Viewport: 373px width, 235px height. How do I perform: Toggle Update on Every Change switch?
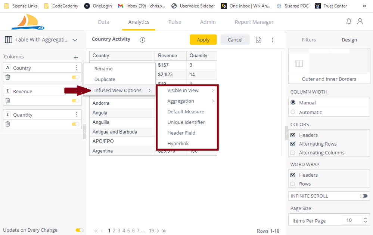click(79, 230)
